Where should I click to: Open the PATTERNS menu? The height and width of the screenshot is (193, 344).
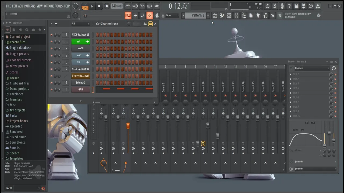[x=30, y=6]
